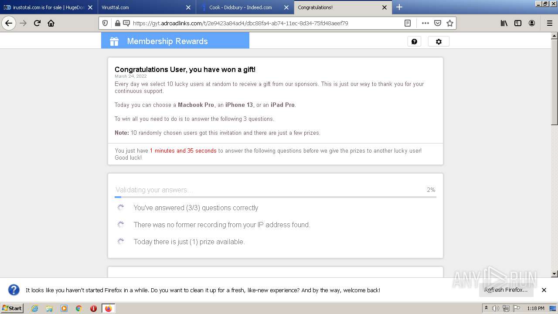The image size is (558, 314).
Task: Launch Internet Explorer from taskbar
Action: pos(34,308)
